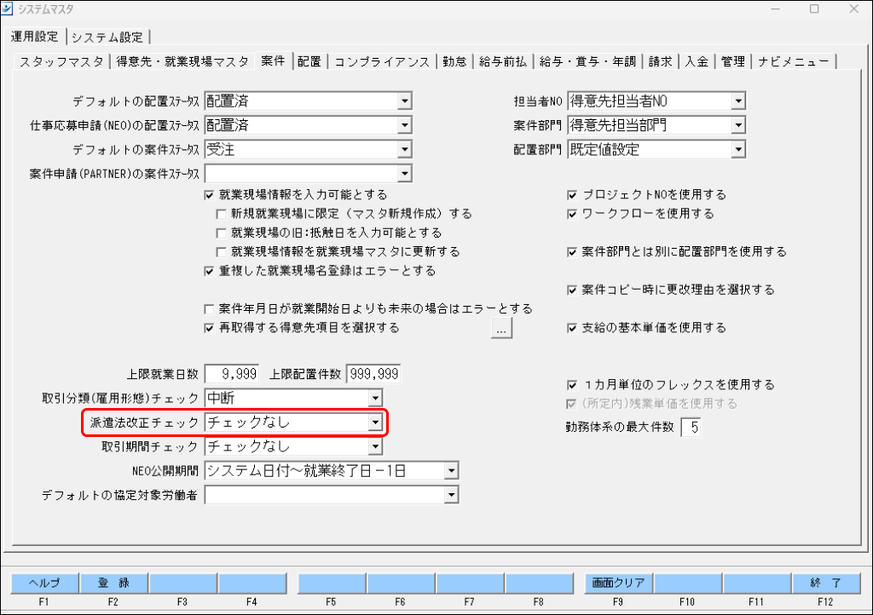
Task: Expand 案件申請(PARTNER)の案件ステータス dropdown
Action: coord(405,174)
